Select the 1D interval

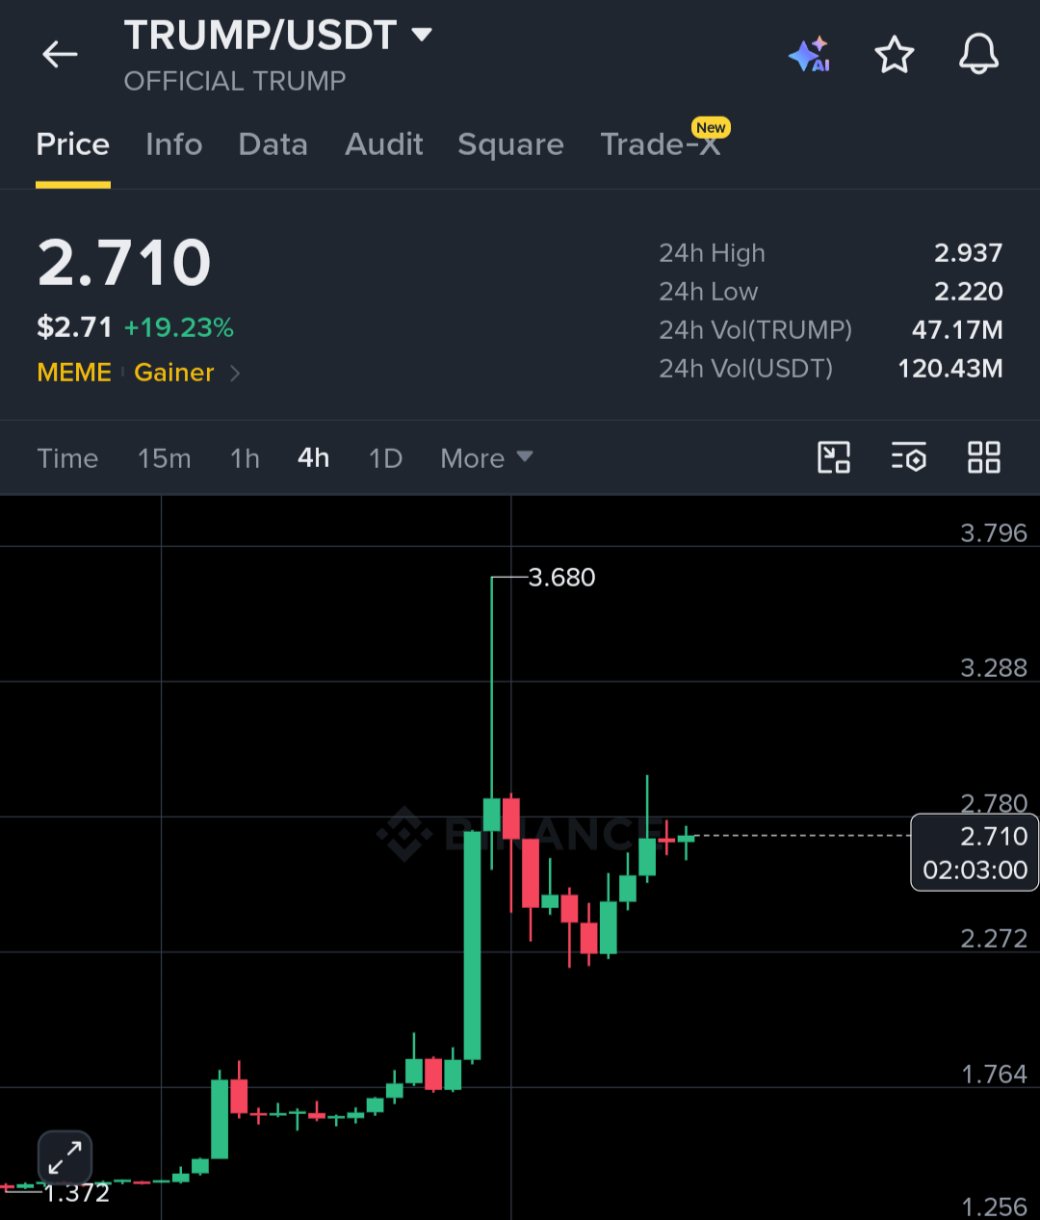coord(386,458)
